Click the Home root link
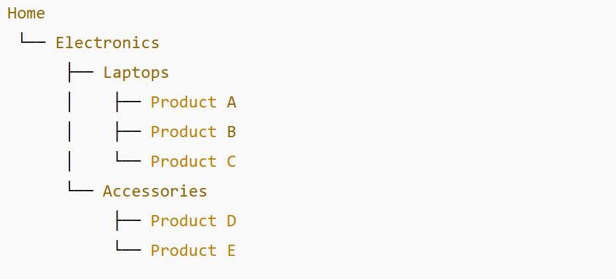The image size is (616, 279). coord(26,13)
